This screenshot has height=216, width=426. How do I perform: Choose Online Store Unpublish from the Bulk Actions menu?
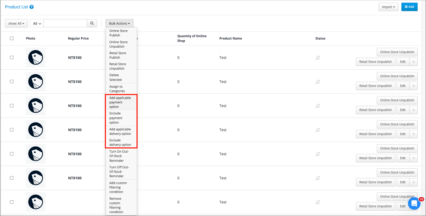[121, 44]
